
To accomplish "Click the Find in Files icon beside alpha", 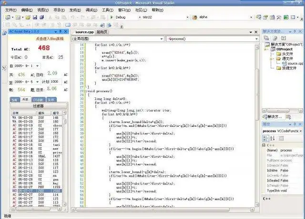I will click(x=195, y=17).
